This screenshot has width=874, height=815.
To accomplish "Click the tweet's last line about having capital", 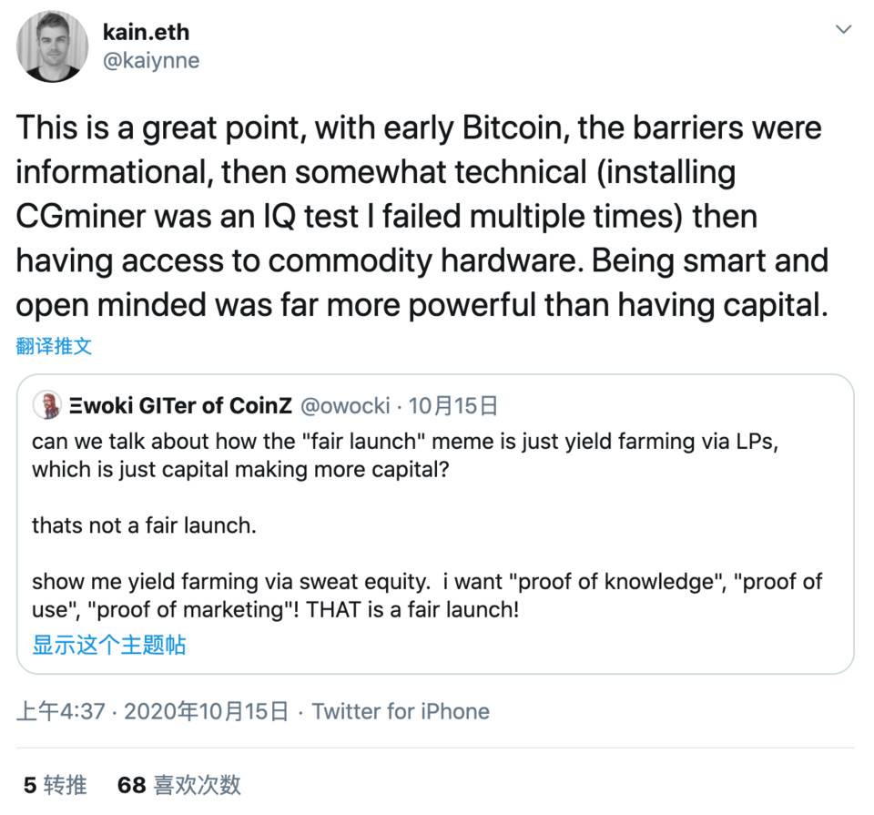I will pyautogui.click(x=422, y=306).
